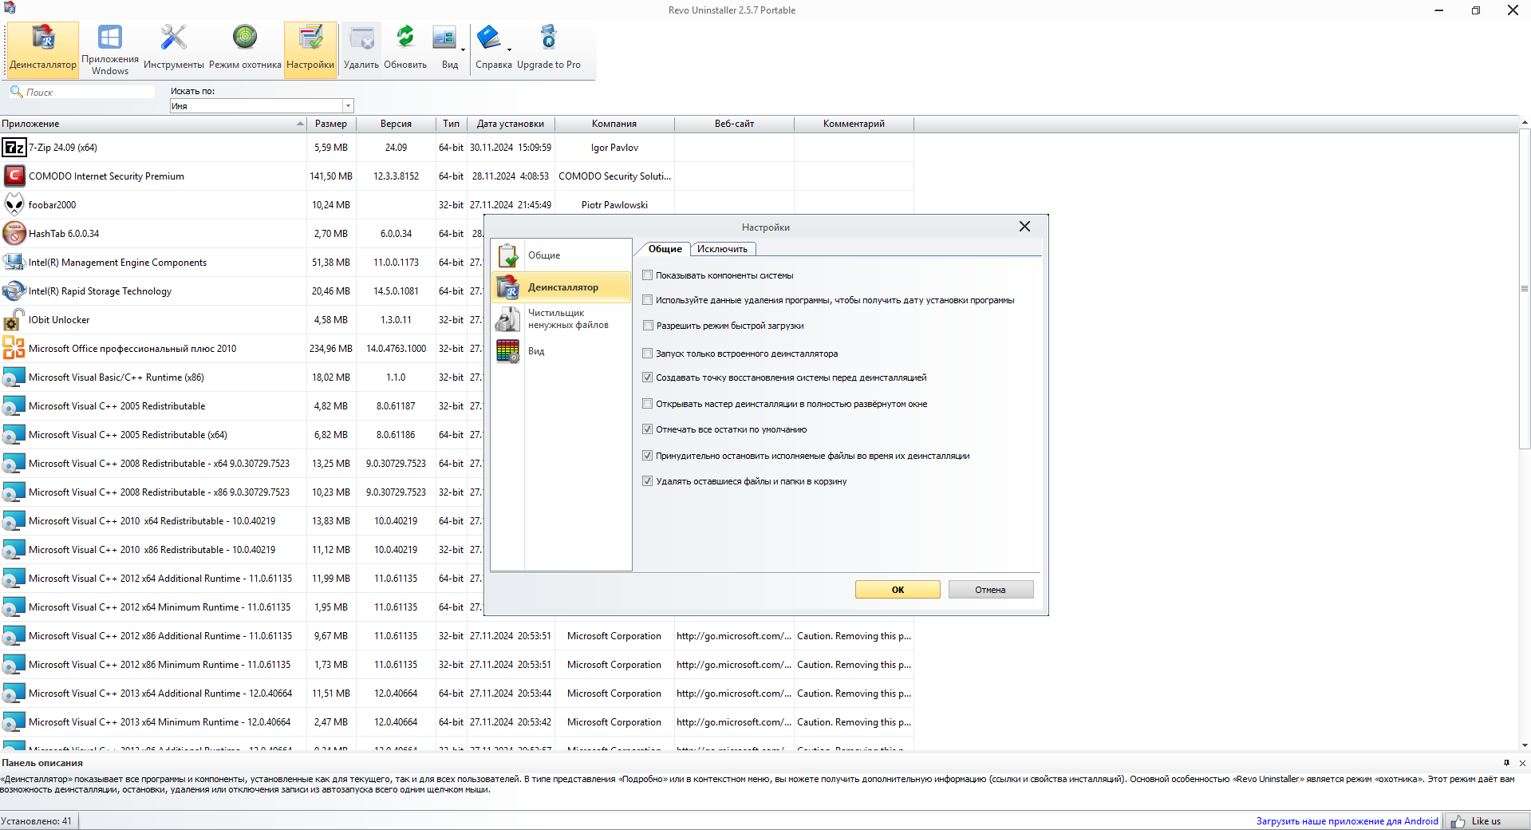The height and width of the screenshot is (830, 1531).
Task: Open the Справка help icon
Action: (x=489, y=49)
